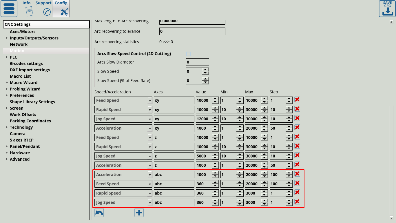The width and height of the screenshot is (396, 223).
Task: Open the Info tab
Action: coord(27,9)
